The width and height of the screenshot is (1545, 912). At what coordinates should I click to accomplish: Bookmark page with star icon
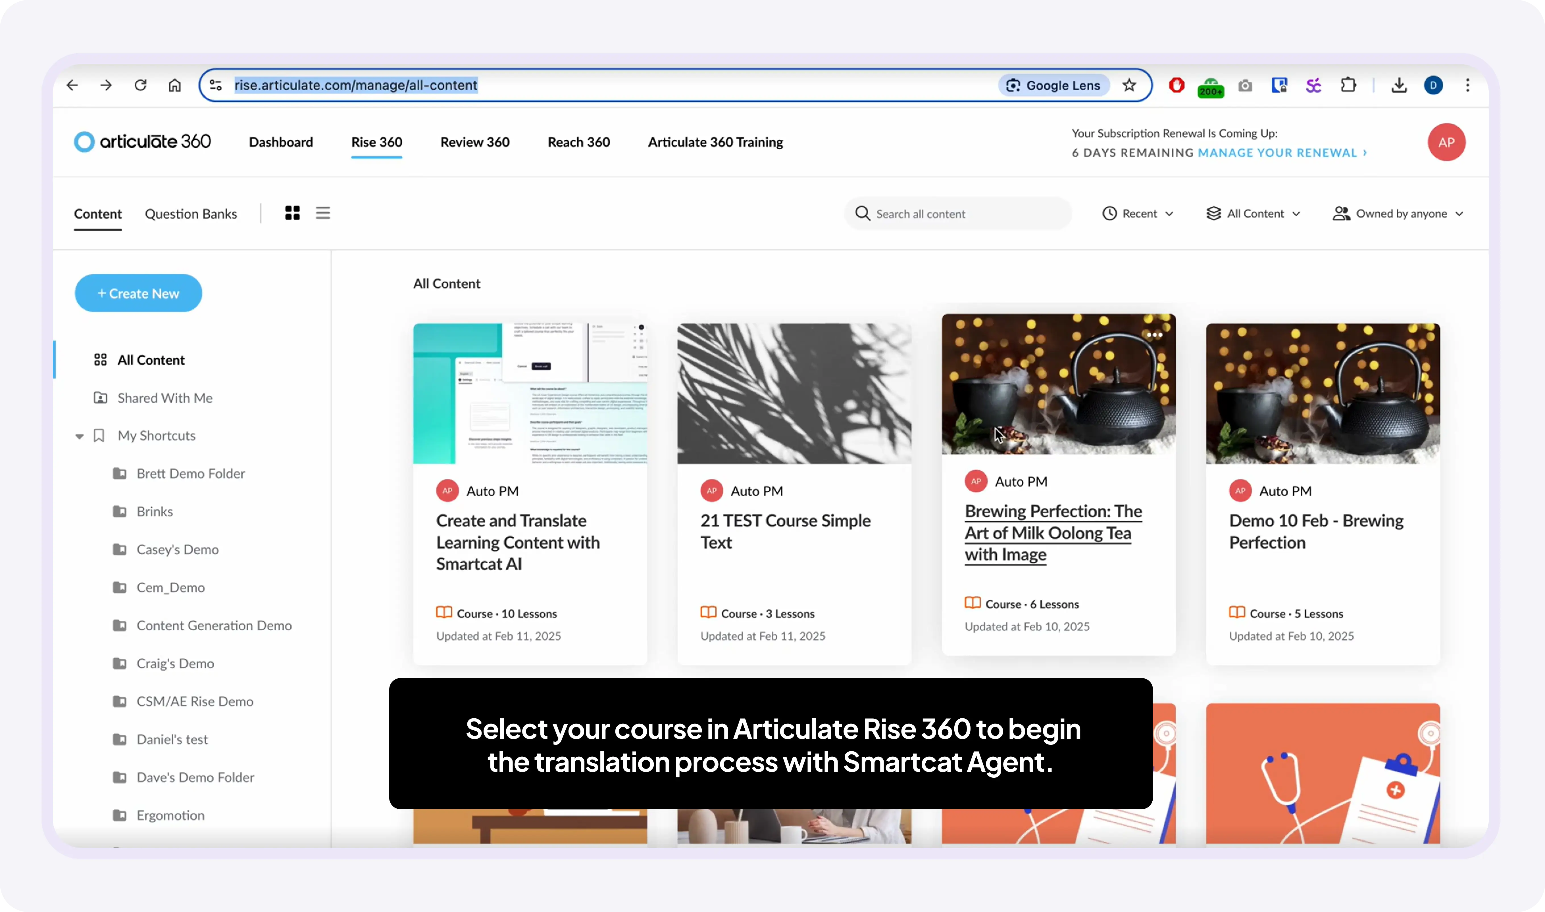(x=1129, y=85)
